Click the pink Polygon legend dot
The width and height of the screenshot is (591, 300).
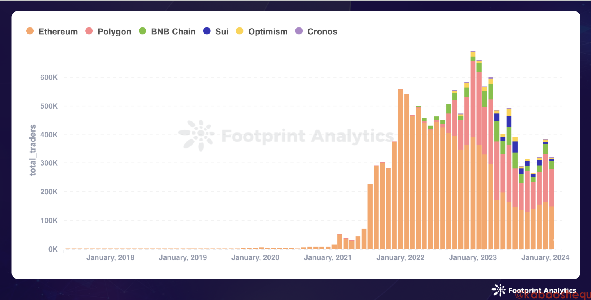(x=89, y=31)
